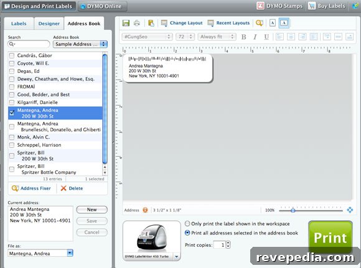361x268 pixels.
Task: Apply justified text alignment
Action: tap(314, 37)
